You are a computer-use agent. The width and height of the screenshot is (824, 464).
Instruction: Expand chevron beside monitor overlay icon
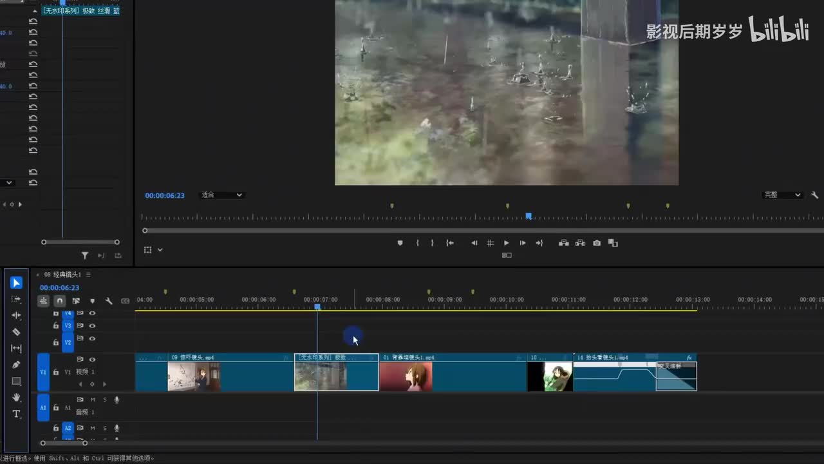coord(160,250)
